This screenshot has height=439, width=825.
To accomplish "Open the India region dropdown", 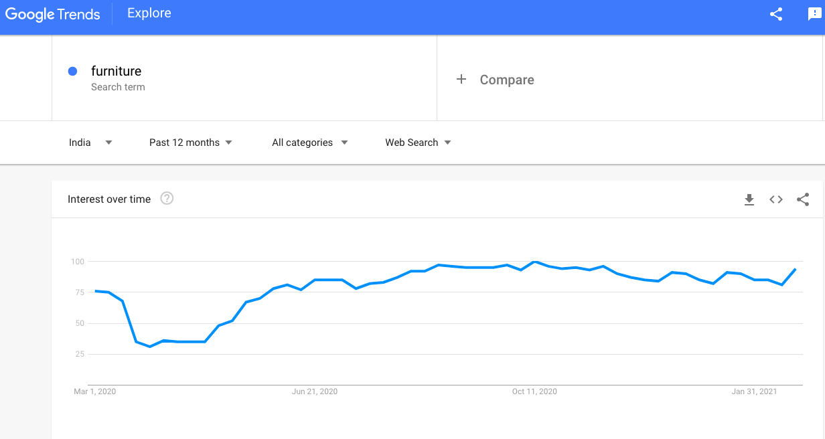I will coord(90,143).
